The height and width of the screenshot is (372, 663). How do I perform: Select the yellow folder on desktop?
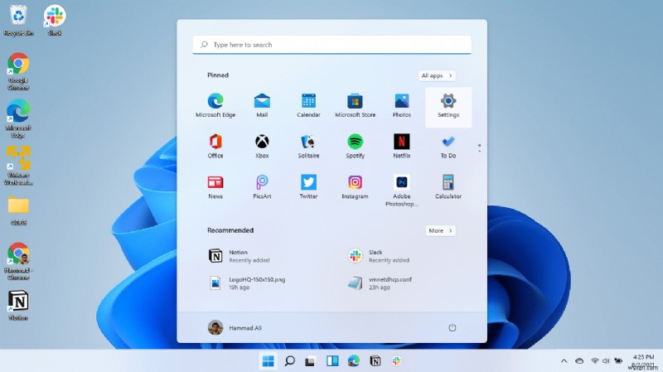pyautogui.click(x=18, y=210)
